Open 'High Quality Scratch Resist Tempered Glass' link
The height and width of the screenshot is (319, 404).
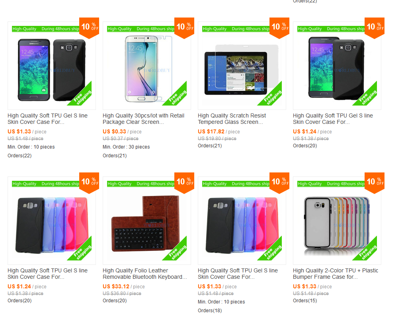[232, 119]
